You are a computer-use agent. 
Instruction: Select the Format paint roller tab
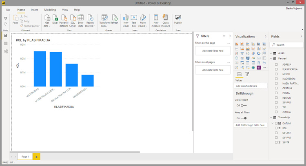click(x=247, y=74)
